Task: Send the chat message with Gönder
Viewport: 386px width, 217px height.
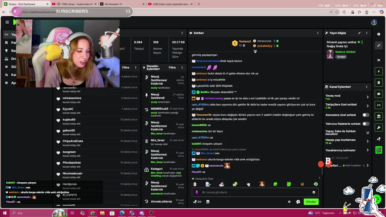Action: tap(311, 202)
